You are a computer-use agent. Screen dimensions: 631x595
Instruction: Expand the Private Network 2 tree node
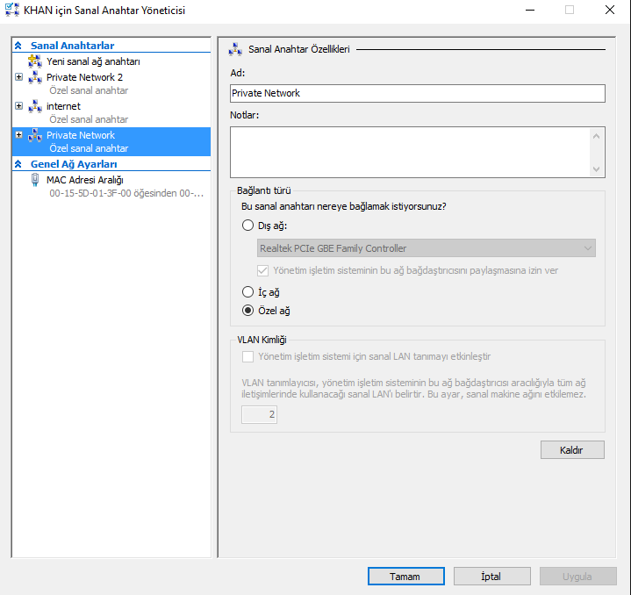coord(19,77)
